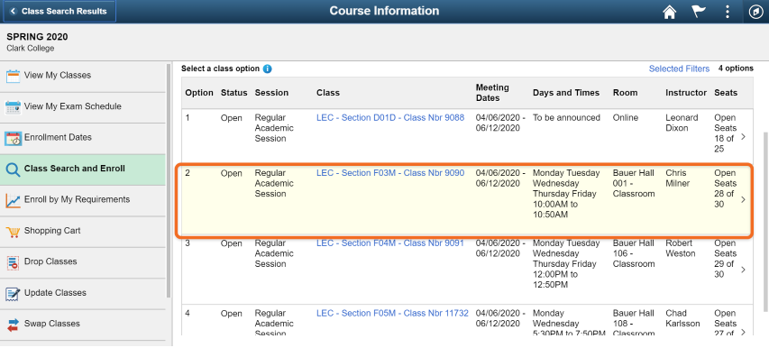
Task: Click the left sidebar vertical scrollbar
Action: [169, 180]
